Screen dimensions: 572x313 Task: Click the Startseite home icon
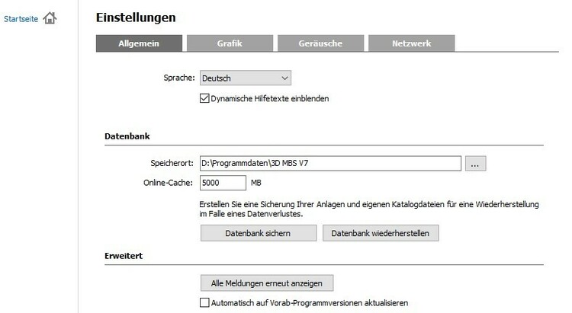pyautogui.click(x=50, y=17)
